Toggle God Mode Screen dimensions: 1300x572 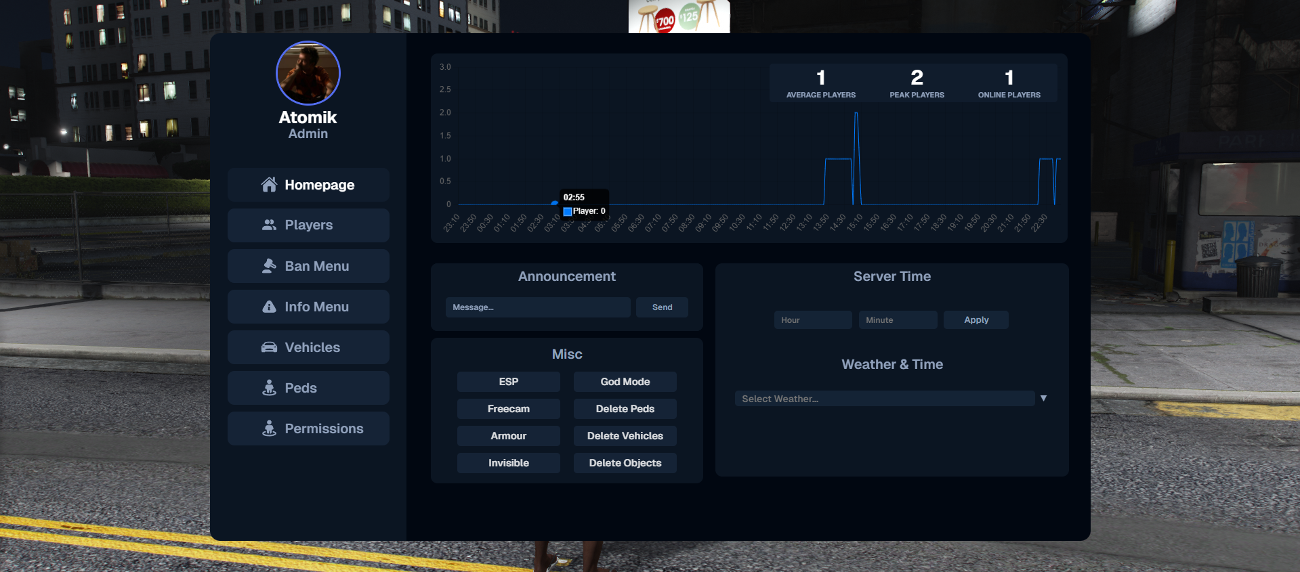(x=625, y=382)
